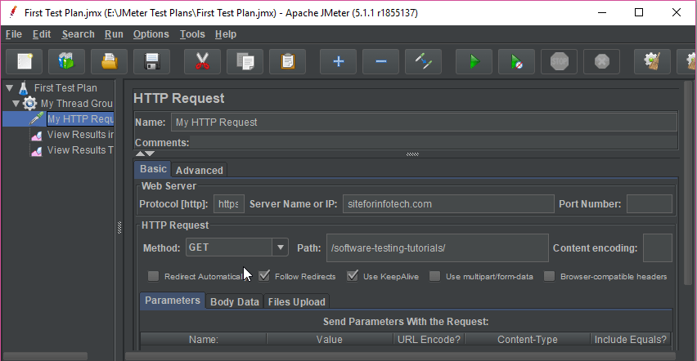Click the Content encoding field
The height and width of the screenshot is (361, 697).
(658, 247)
